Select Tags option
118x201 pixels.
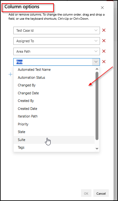tap(54, 148)
